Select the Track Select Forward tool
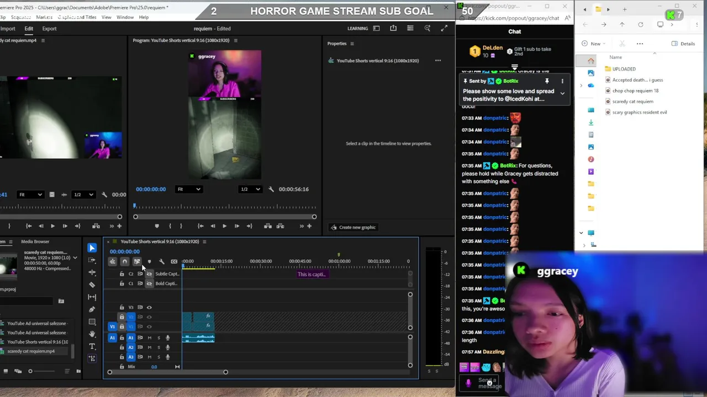The height and width of the screenshot is (397, 707). 92,260
